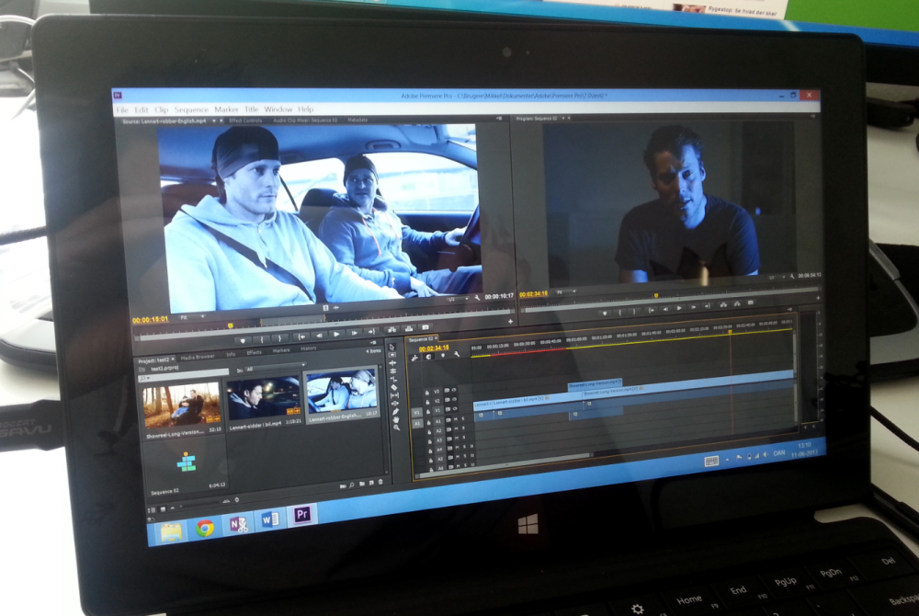Open the Fit zoom dropdown in Source monitor
Viewport: 919px width, 616px height.
(192, 317)
